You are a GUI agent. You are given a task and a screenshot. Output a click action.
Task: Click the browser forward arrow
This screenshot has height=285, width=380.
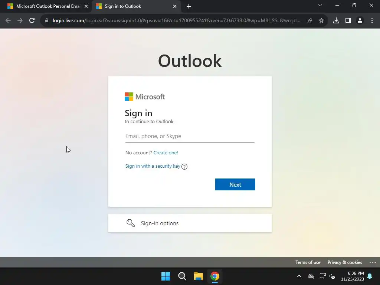[20, 21]
